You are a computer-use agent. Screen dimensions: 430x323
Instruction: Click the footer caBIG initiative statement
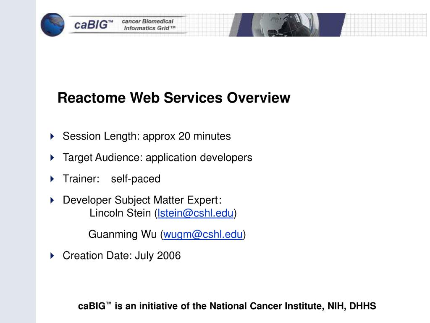coord(227,306)
